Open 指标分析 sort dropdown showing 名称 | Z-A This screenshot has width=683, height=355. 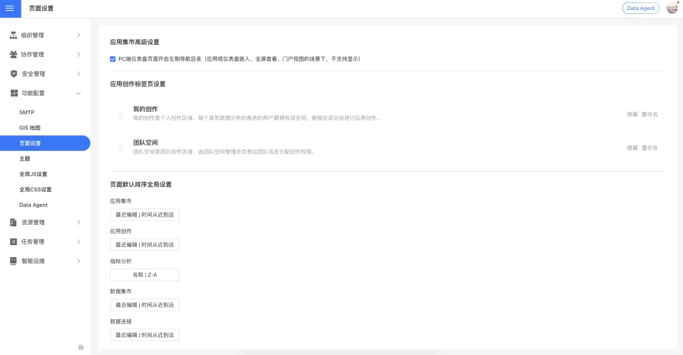(x=145, y=275)
